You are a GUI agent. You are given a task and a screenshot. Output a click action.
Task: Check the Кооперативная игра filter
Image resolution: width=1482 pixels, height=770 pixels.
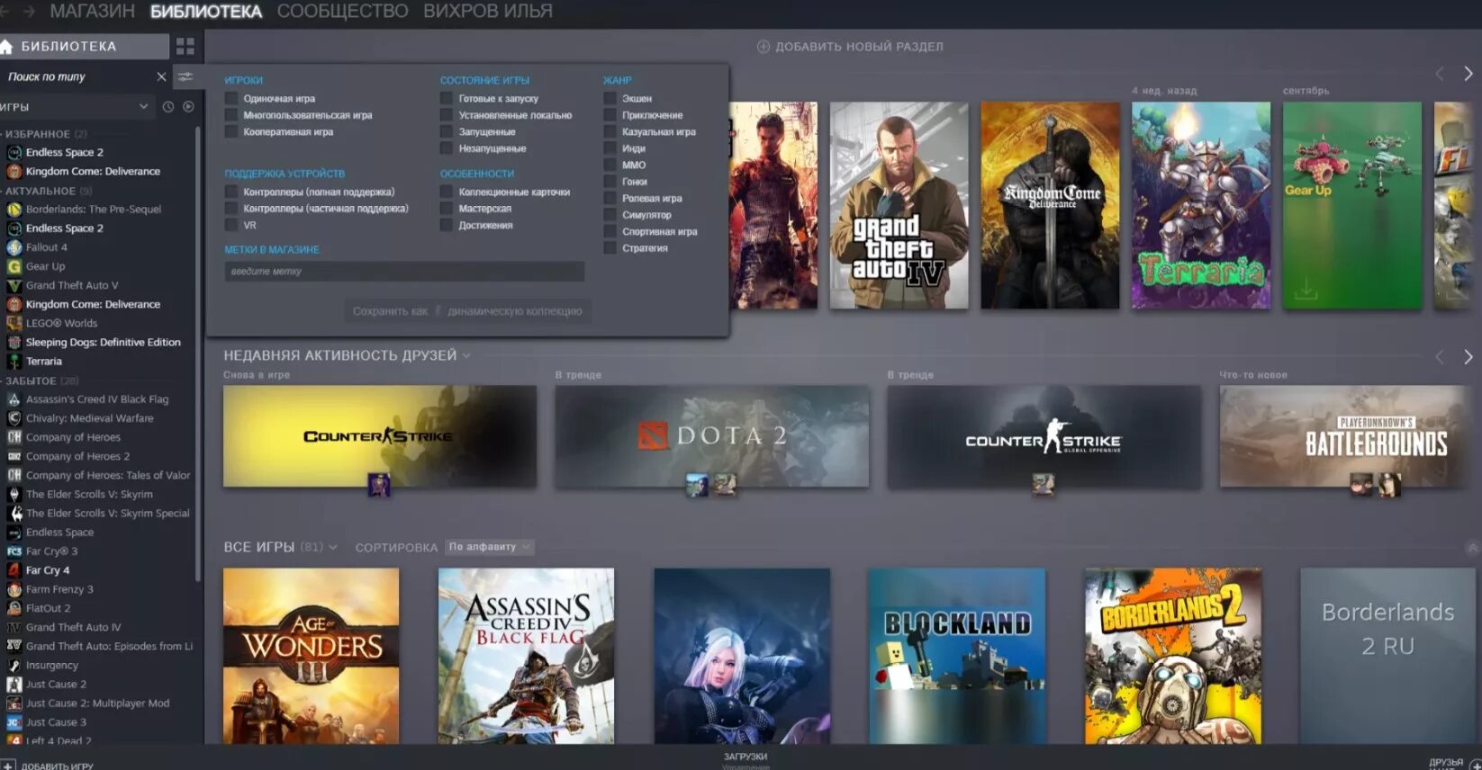click(231, 132)
